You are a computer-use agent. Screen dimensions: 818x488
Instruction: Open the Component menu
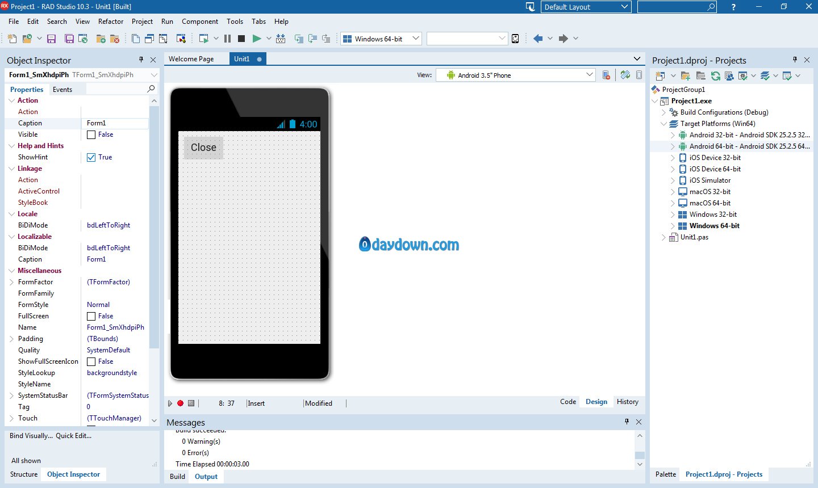200,22
